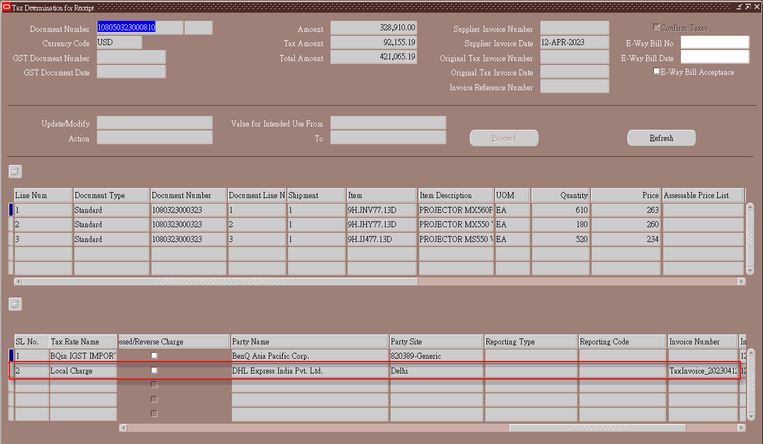Click the Oracle application icon in the title bar
763x444 pixels.
pyautogui.click(x=6, y=7)
